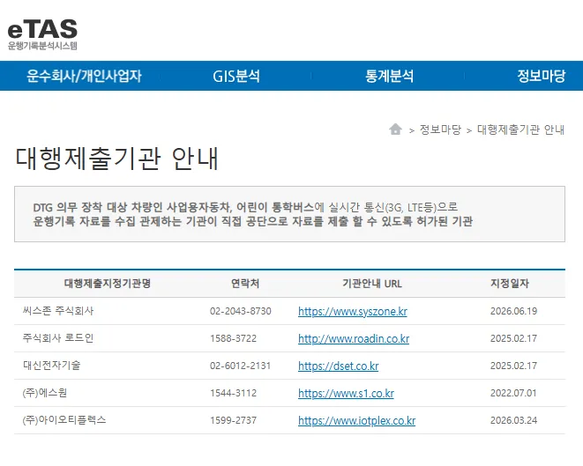Open the https://www.s1.co.kr link
The height and width of the screenshot is (466, 583).
tap(346, 393)
